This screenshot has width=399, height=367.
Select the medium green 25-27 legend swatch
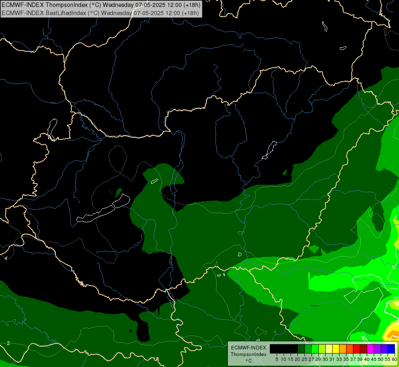click(x=308, y=349)
